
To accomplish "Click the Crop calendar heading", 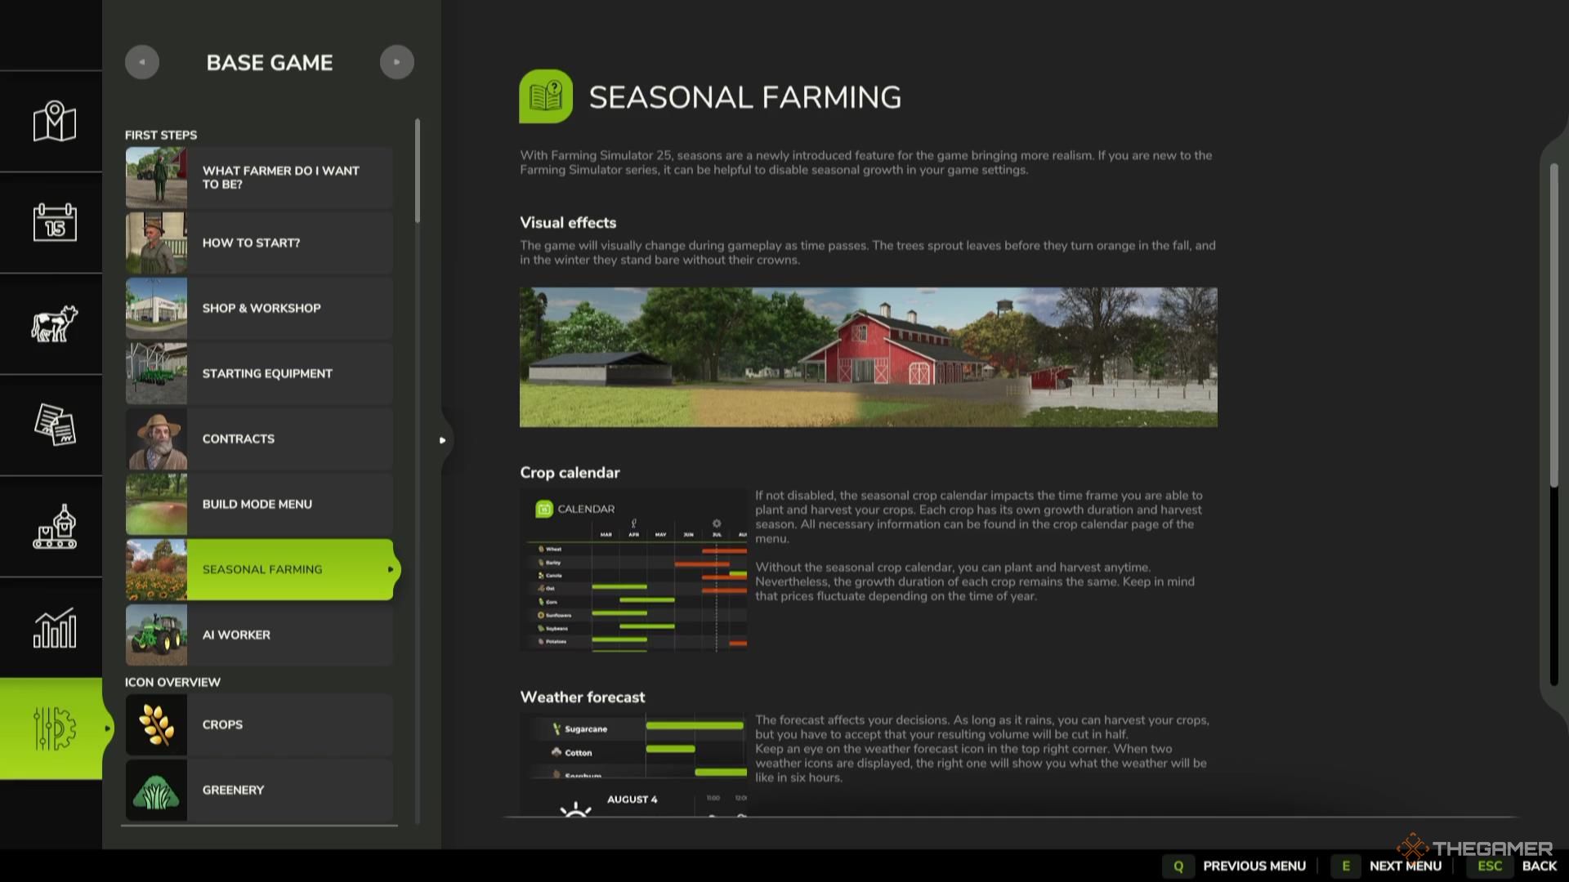I will pyautogui.click(x=570, y=473).
